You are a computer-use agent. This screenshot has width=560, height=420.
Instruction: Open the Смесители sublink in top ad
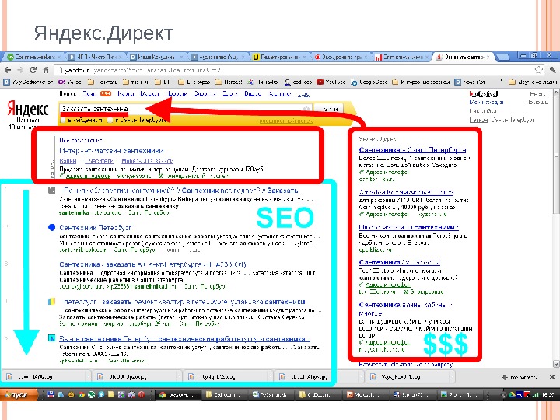(99, 161)
